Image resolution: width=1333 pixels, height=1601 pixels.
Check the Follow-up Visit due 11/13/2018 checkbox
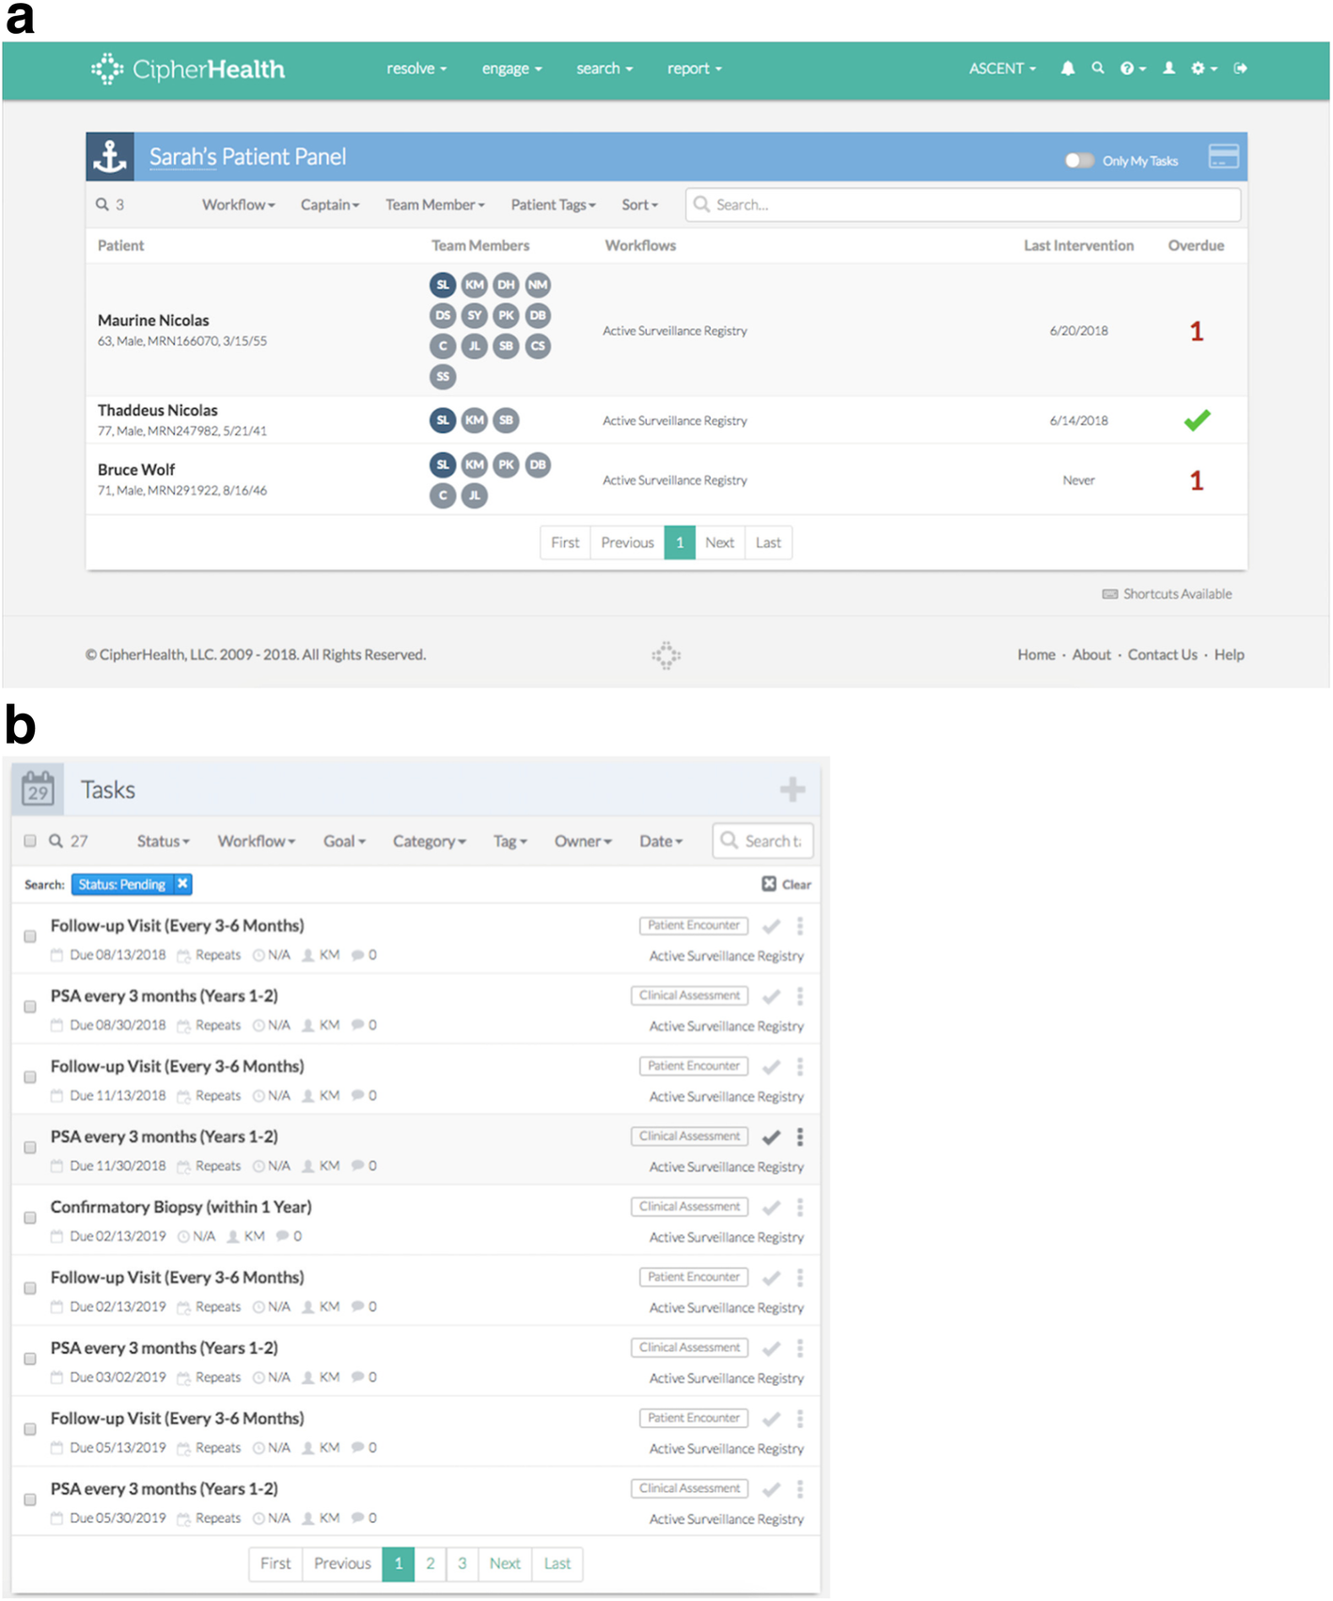click(x=30, y=1077)
